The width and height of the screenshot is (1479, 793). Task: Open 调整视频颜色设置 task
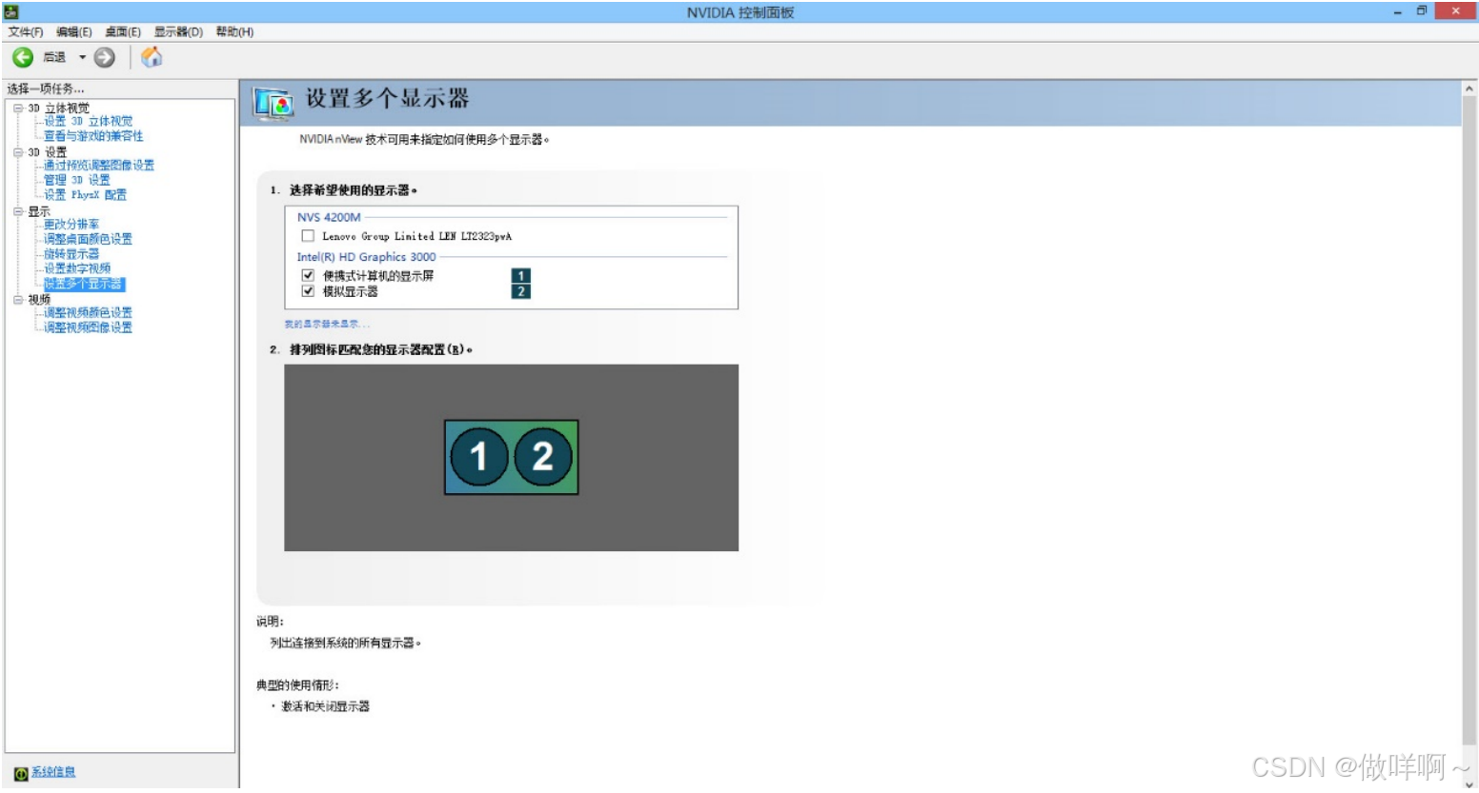click(88, 312)
